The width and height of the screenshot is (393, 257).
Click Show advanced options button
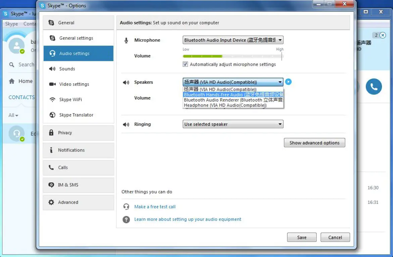tap(314, 143)
